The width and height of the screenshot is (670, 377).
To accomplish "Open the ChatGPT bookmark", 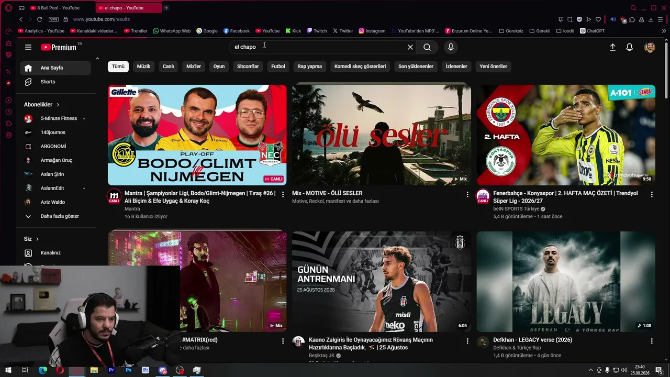I will coord(592,31).
